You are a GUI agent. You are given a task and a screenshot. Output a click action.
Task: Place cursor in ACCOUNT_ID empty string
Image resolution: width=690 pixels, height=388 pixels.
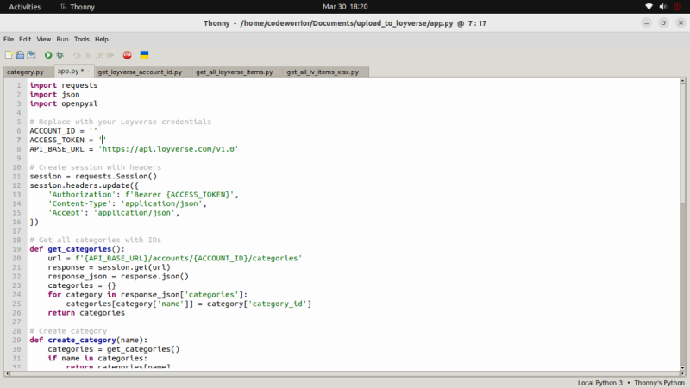click(93, 131)
